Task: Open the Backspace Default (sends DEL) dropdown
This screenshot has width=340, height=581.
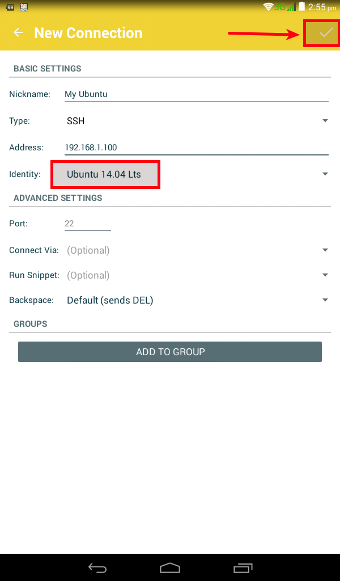Action: tap(197, 300)
